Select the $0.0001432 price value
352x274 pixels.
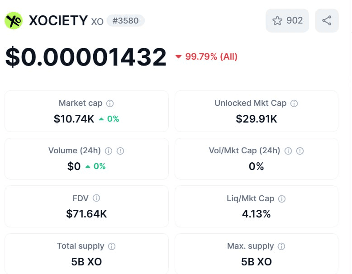tap(86, 57)
